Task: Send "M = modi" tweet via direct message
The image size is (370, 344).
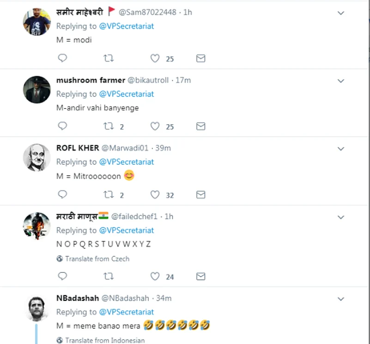Action: click(x=200, y=58)
